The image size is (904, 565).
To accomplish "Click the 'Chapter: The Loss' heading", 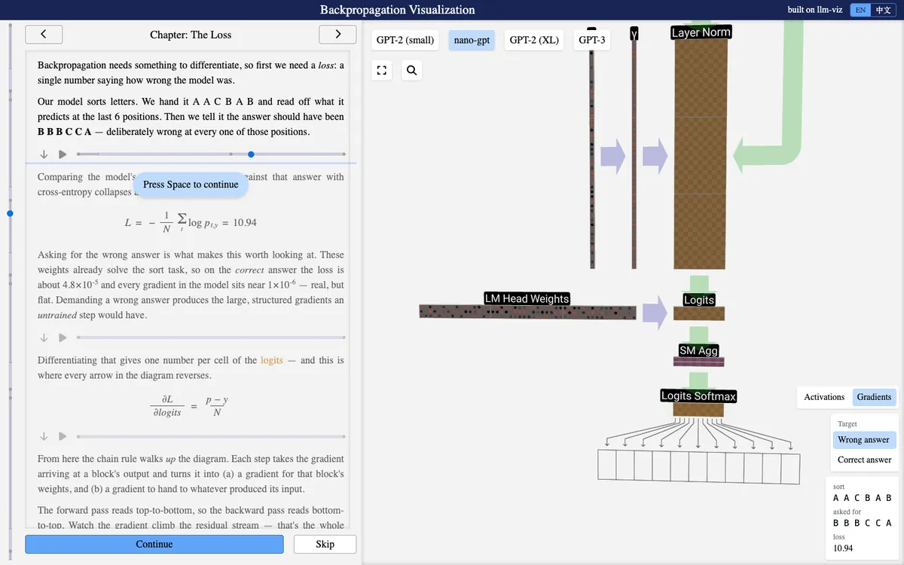I will [191, 35].
